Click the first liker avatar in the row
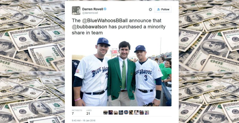239x123 pixels. click(105, 112)
